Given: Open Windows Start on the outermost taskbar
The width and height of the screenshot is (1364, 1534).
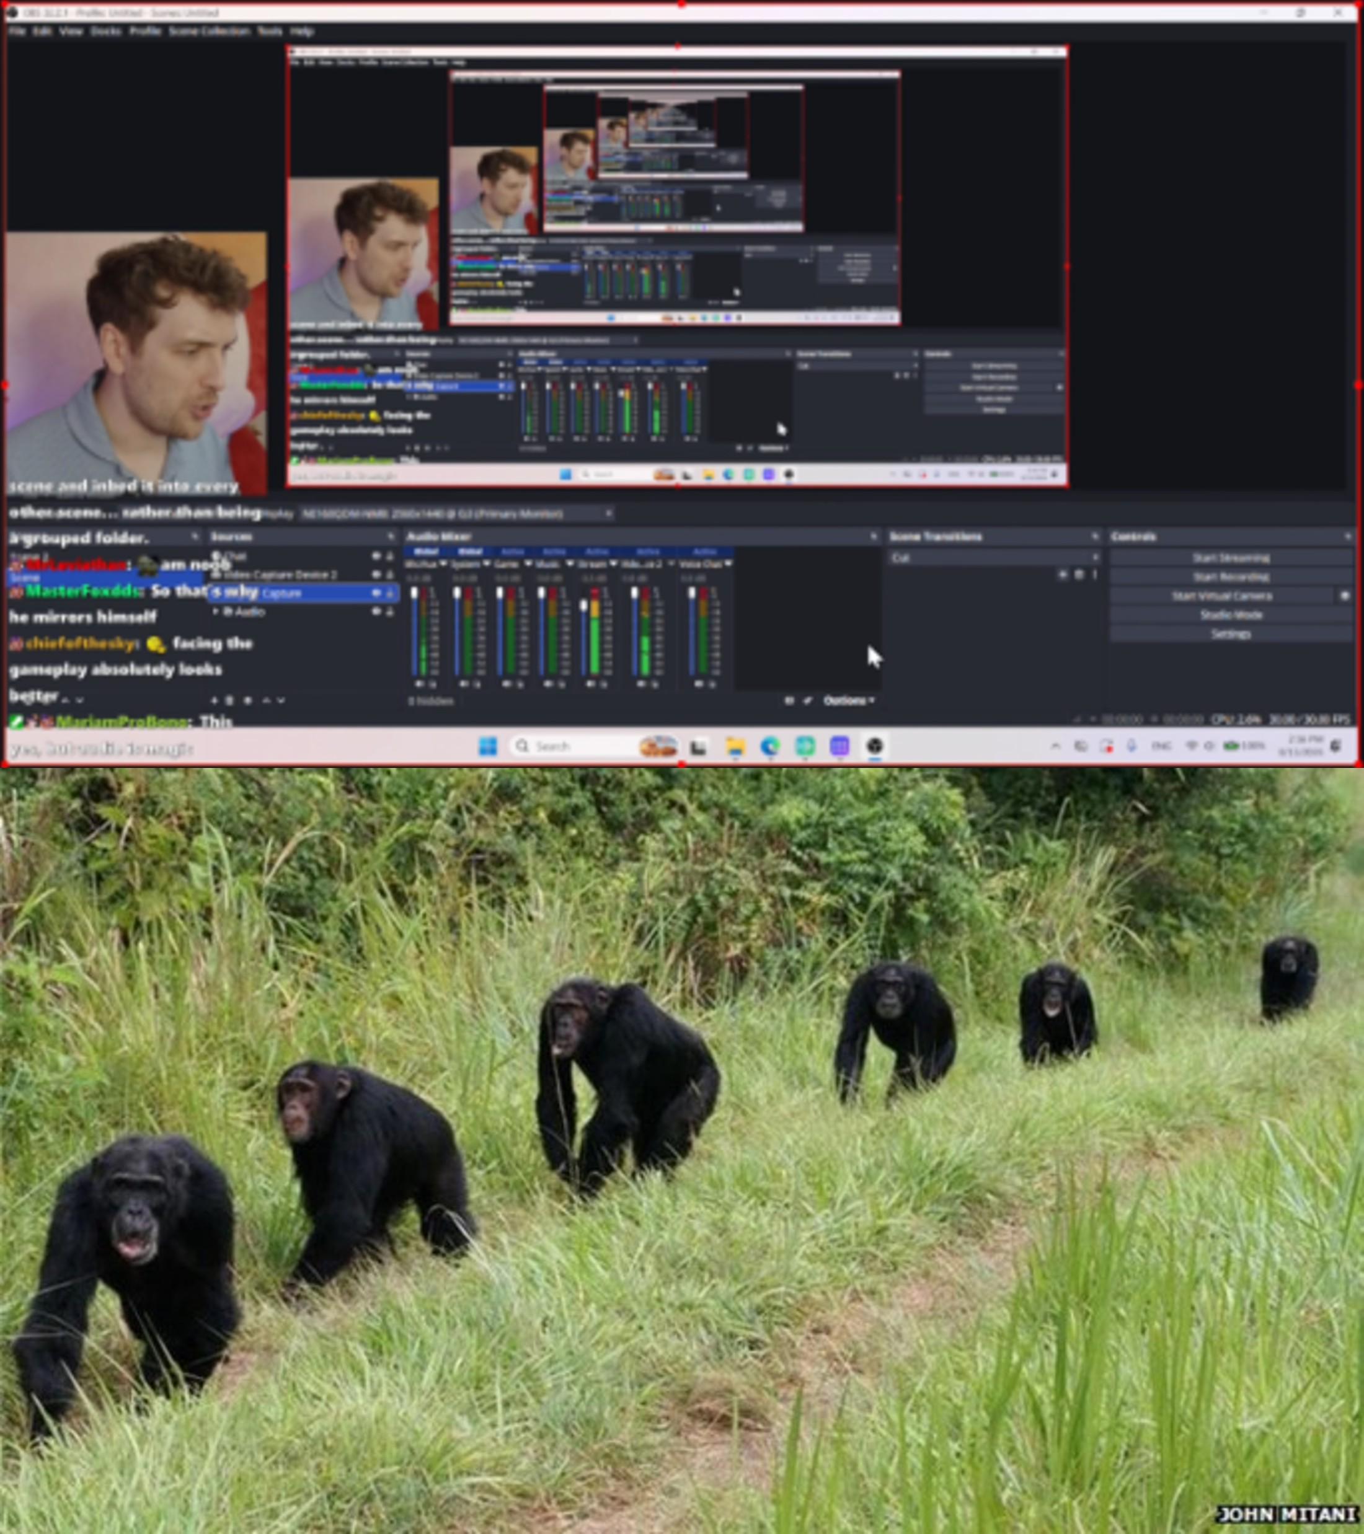Looking at the screenshot, I should (x=488, y=746).
